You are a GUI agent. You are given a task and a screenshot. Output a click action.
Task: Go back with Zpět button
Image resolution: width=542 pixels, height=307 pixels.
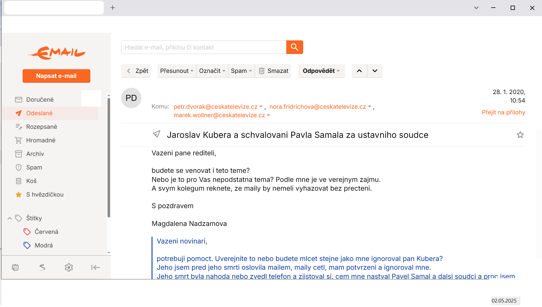(x=136, y=71)
